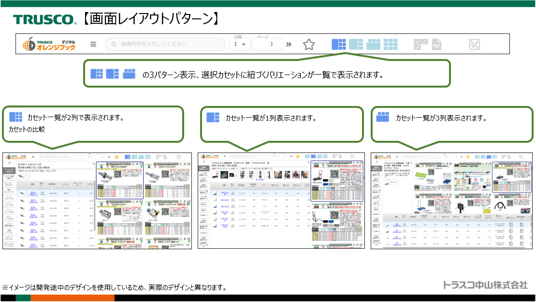This screenshot has height=302, width=536.
Task: Tick the checkbox on the BWボーリングヘッド cassette
Action: pyautogui.click(x=188, y=202)
